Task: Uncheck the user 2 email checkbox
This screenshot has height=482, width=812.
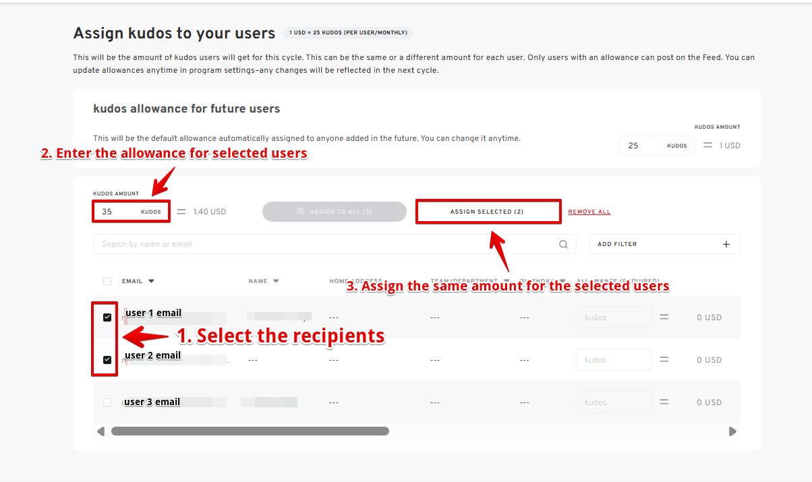Action: click(x=107, y=360)
